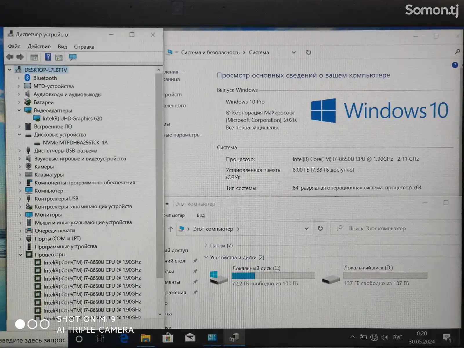Collapse the Устройства и диски (2) group
The image size is (464, 348).
coord(206,257)
